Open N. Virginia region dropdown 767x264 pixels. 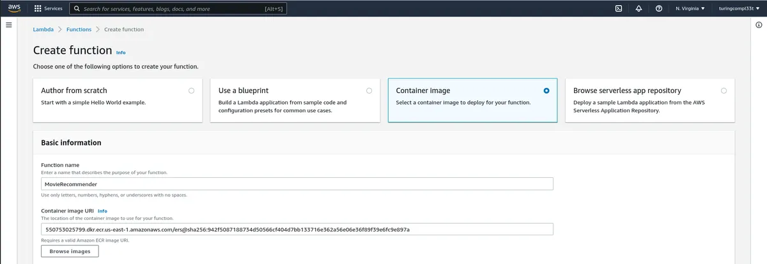690,9
